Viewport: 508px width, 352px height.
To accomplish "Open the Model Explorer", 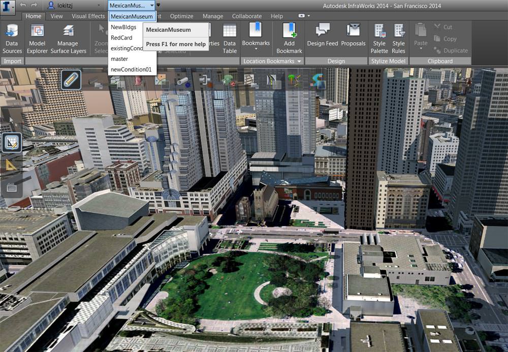I will (x=37, y=39).
